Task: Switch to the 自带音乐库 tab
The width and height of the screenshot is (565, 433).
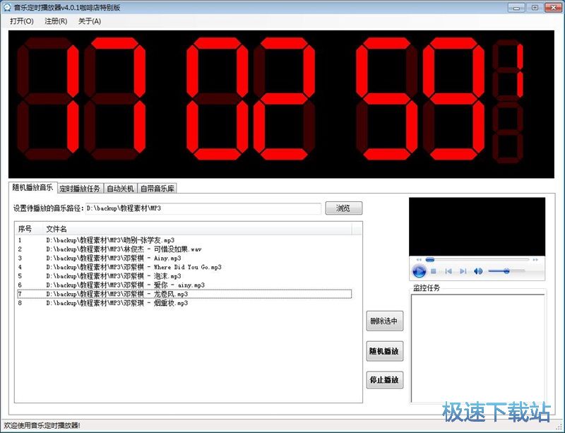Action: tap(157, 188)
